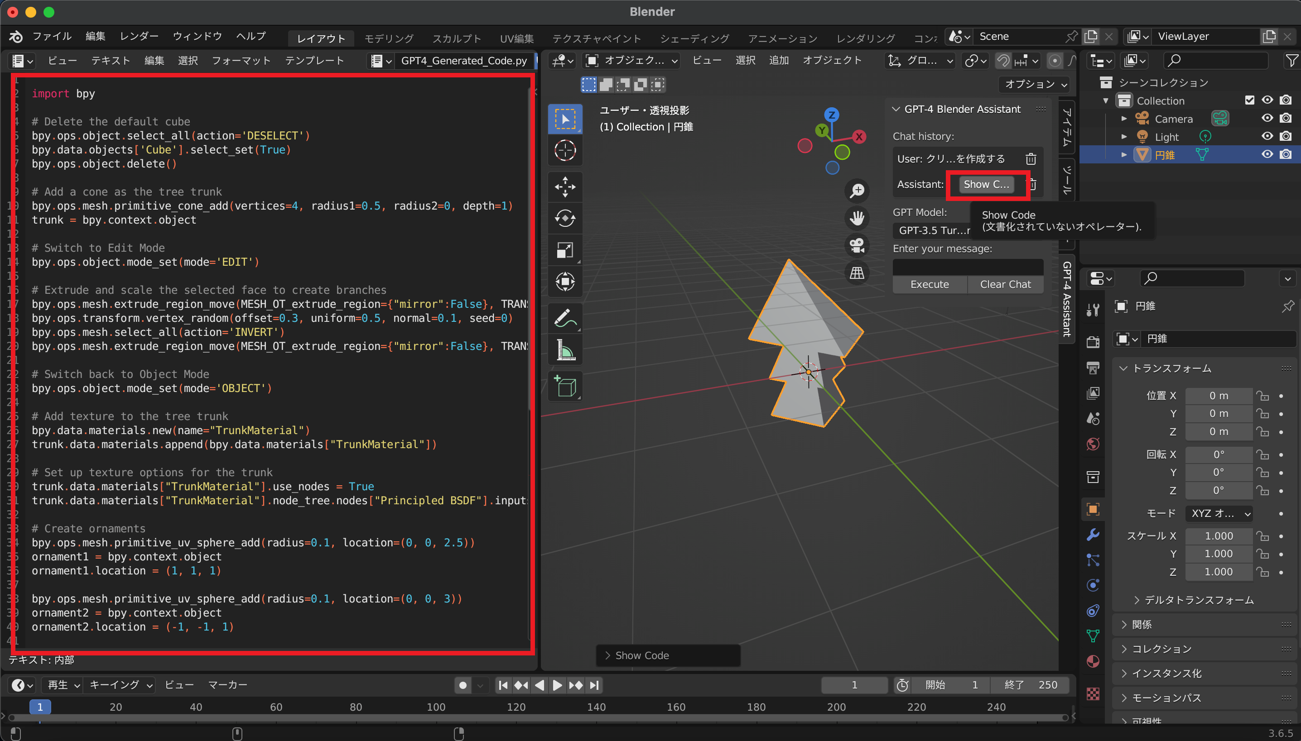The height and width of the screenshot is (741, 1301).
Task: Activate the Measure tool
Action: [x=565, y=350]
